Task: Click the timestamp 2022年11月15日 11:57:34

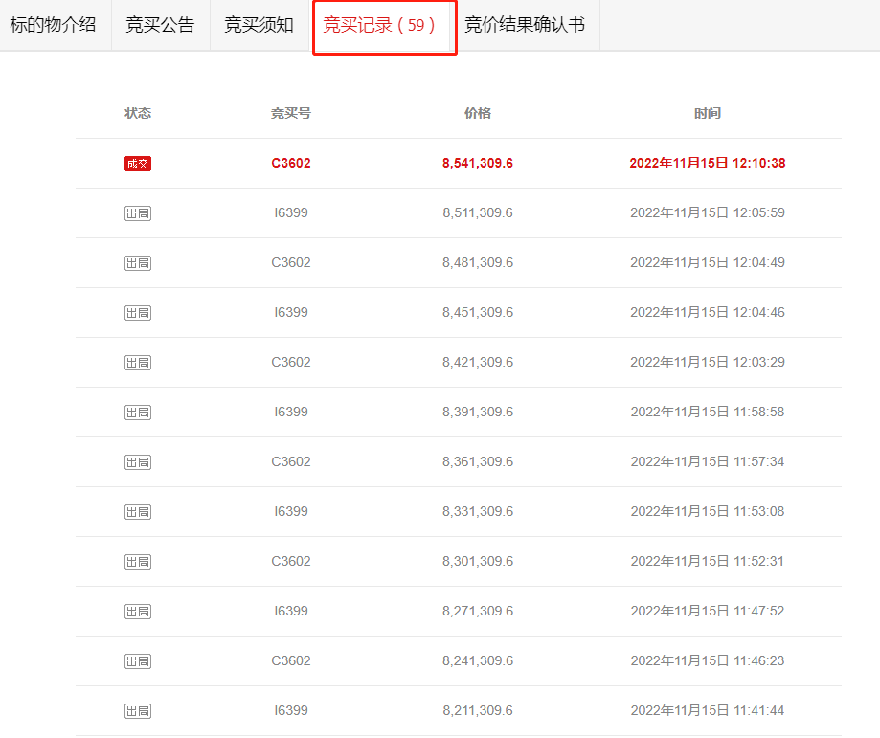Action: [707, 461]
